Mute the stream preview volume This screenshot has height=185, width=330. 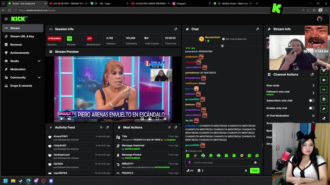(69, 119)
